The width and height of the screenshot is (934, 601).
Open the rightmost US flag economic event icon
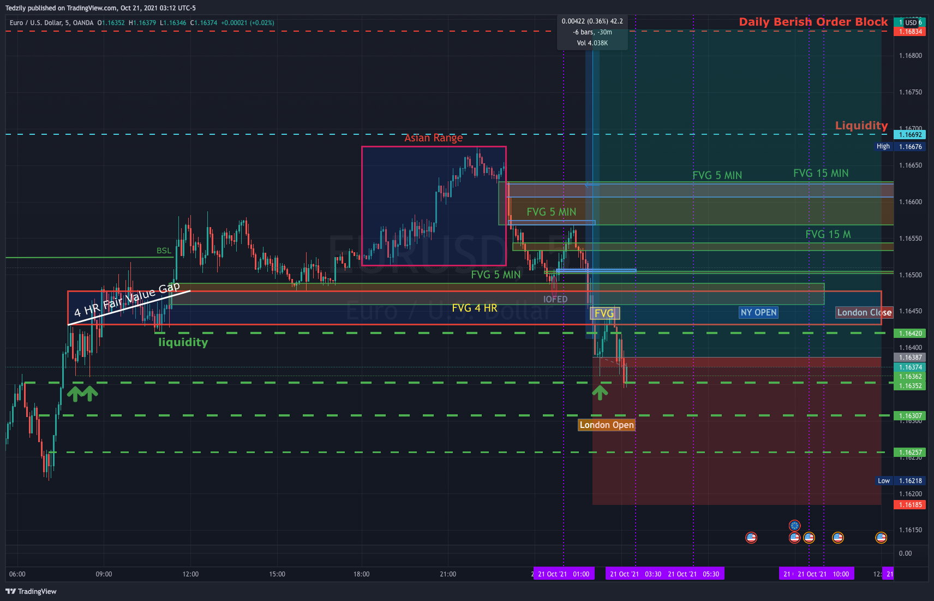[x=881, y=538]
